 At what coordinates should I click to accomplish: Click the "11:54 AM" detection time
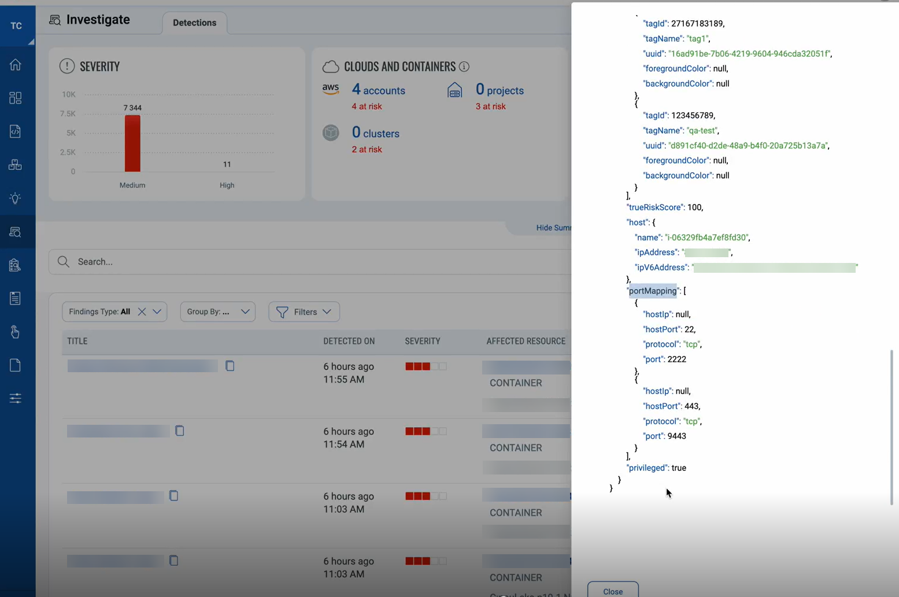point(344,444)
